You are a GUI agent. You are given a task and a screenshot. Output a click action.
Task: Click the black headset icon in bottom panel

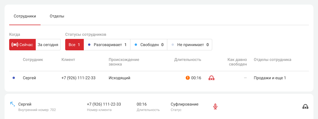point(305,106)
